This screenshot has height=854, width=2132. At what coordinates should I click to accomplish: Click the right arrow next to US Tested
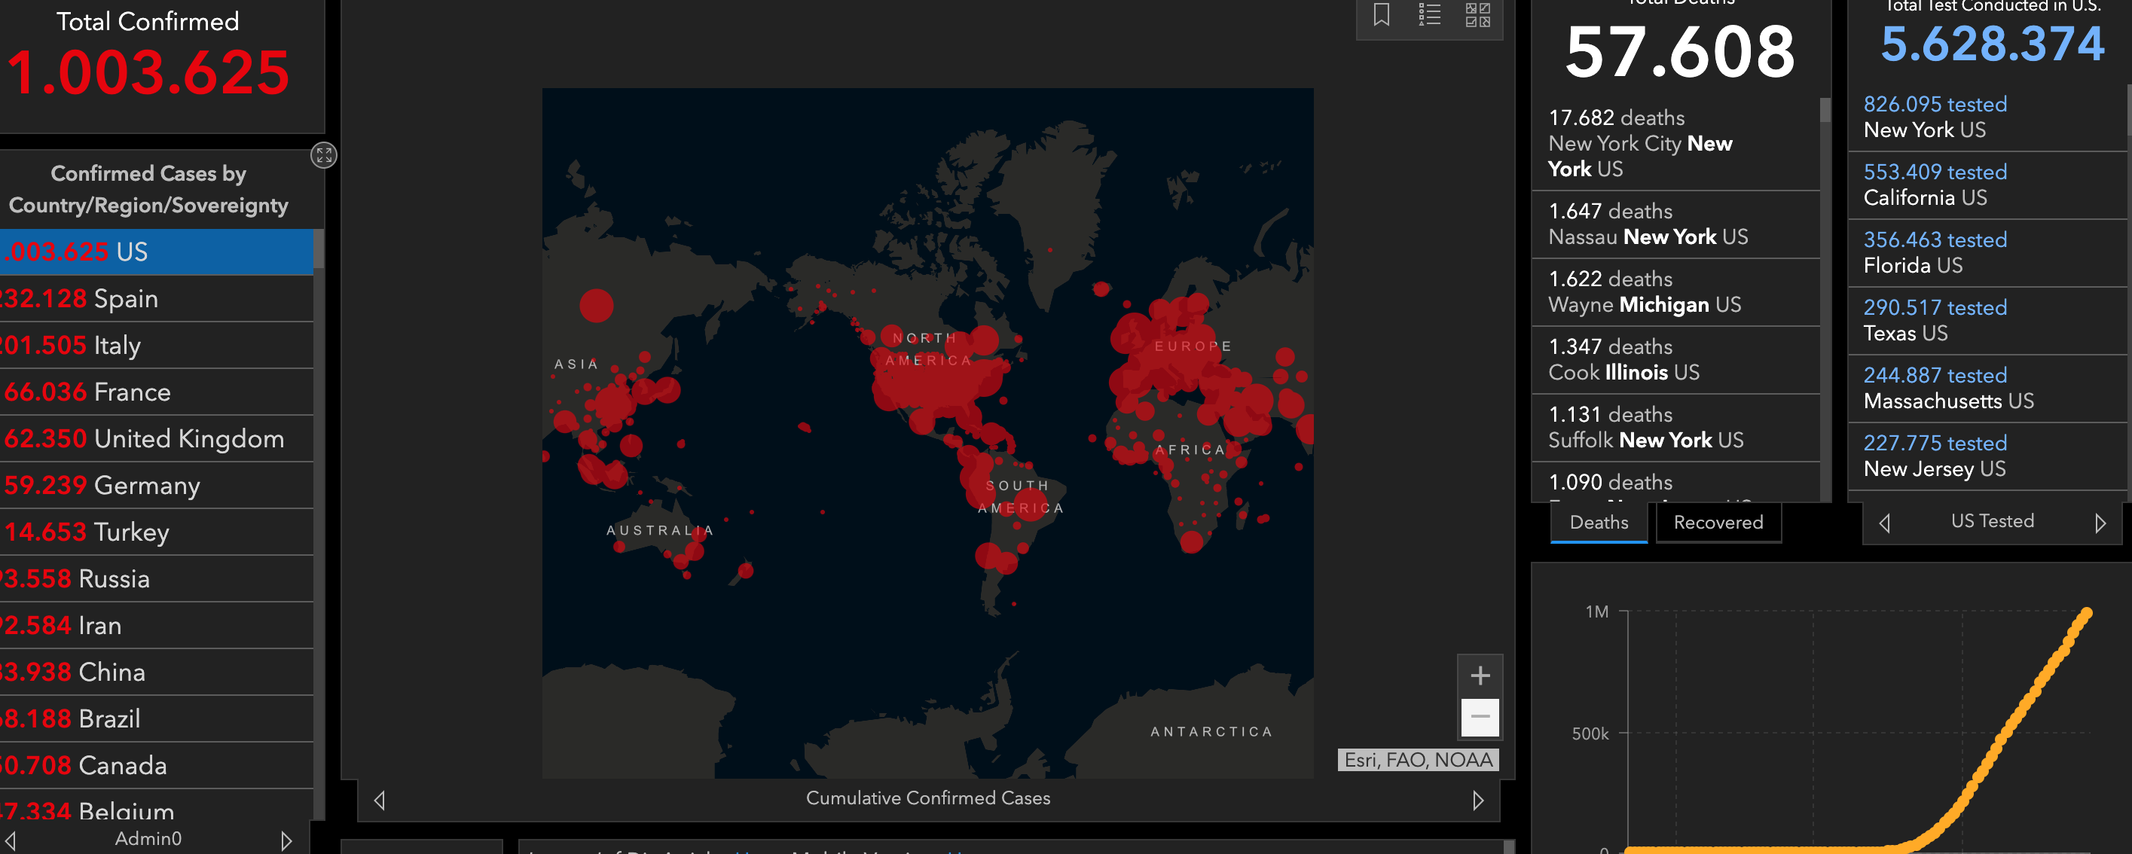(2100, 523)
